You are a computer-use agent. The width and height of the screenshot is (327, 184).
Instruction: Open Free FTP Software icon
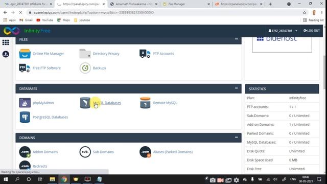pyautogui.click(x=25, y=68)
